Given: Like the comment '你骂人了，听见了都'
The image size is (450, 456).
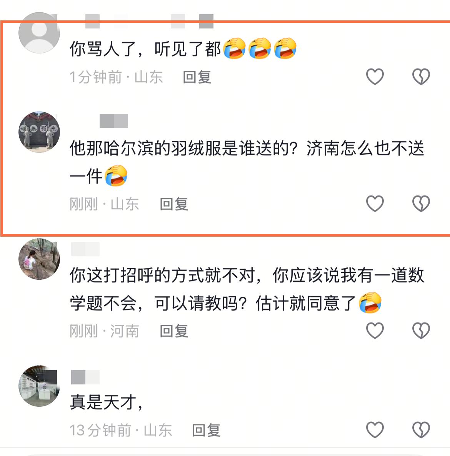Looking at the screenshot, I should pos(375,77).
